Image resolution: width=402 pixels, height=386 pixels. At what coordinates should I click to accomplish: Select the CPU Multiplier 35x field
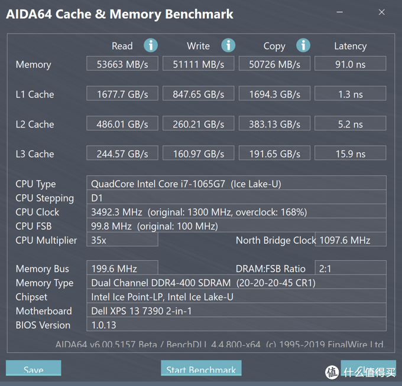click(x=122, y=240)
